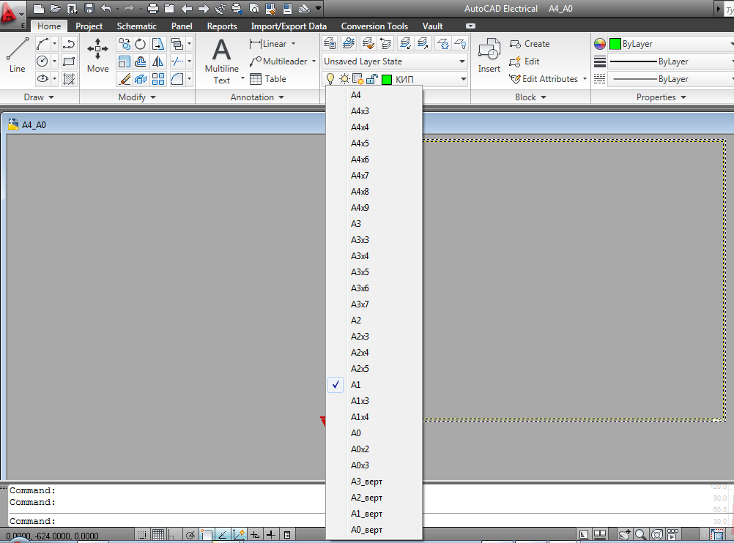Open the Vault tab
734x543 pixels.
tap(432, 26)
